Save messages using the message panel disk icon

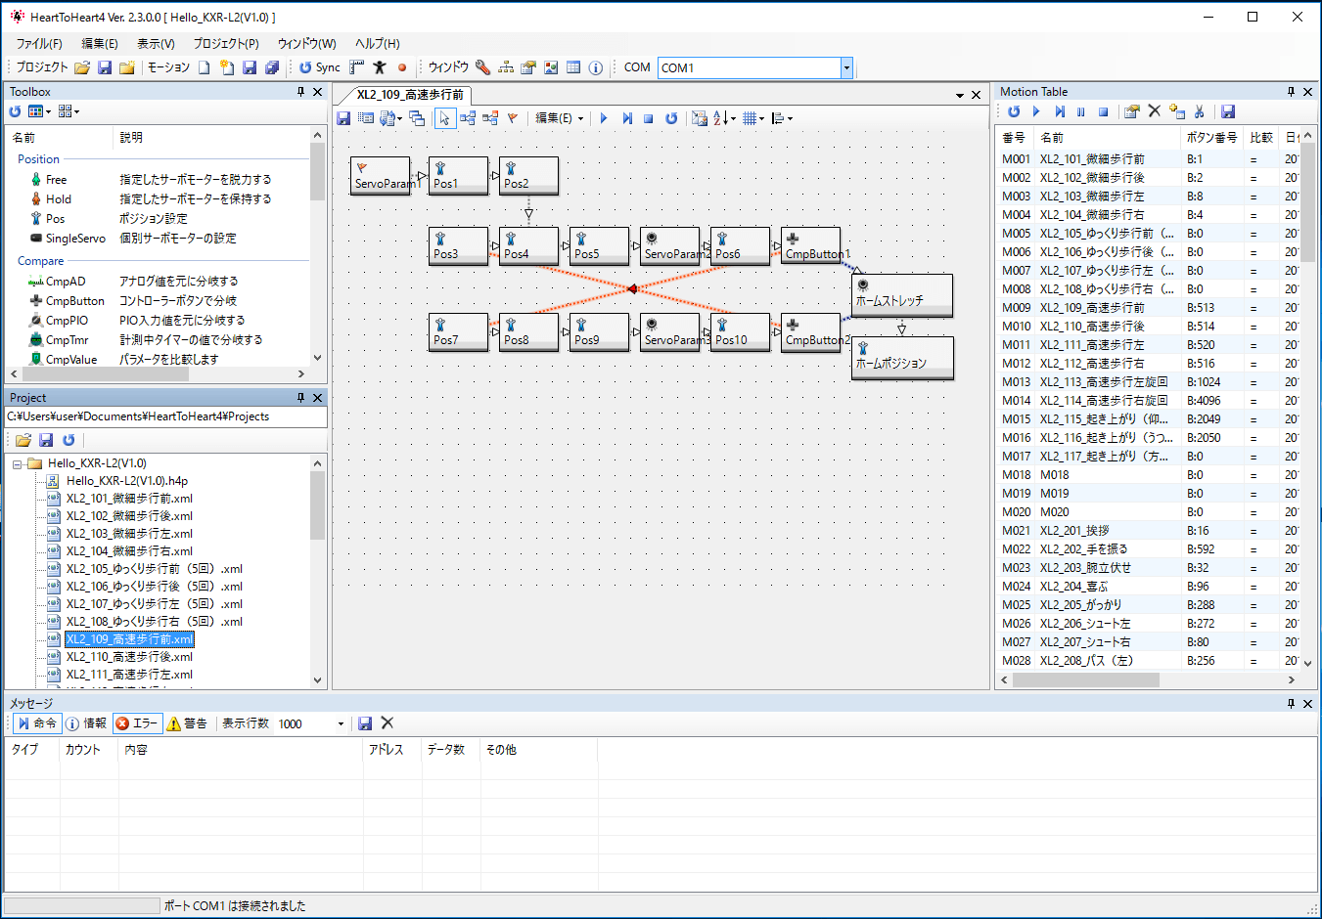(x=365, y=723)
